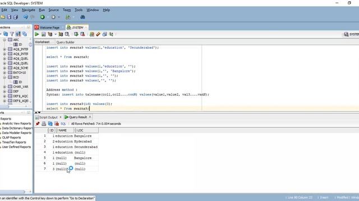Viewport: 359px width, 201px height.
Task: Open an Unshared SQL Worksheet icon
Action: click(92, 34)
